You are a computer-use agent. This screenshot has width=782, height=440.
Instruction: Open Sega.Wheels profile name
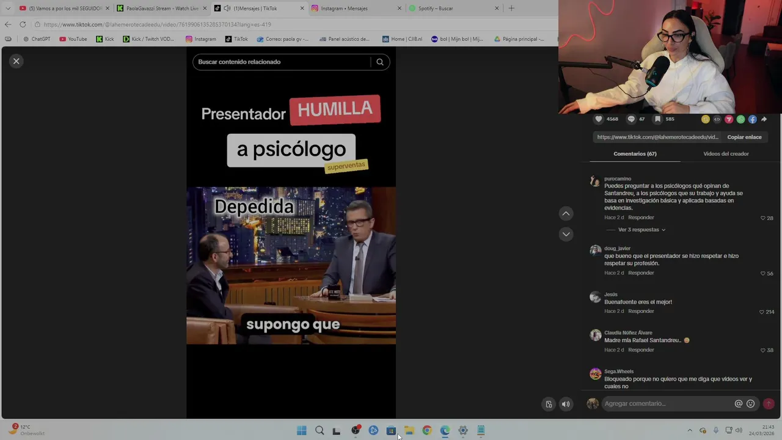[618, 372]
